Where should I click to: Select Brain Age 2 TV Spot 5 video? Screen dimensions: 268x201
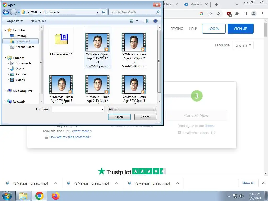click(134, 89)
